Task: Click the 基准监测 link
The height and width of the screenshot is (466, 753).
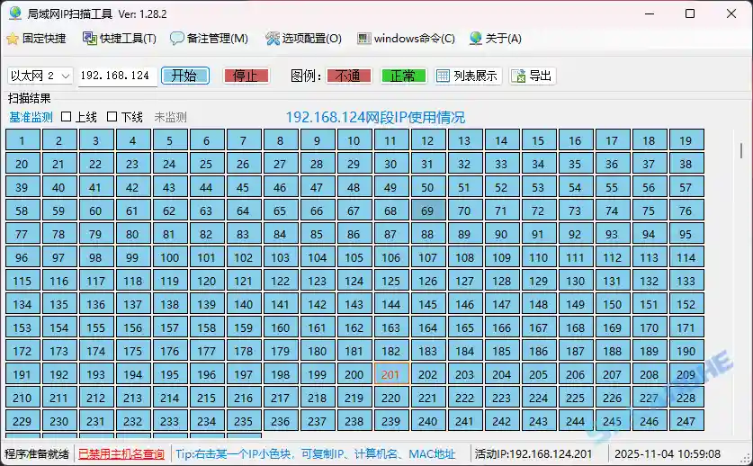Action: click(x=31, y=117)
